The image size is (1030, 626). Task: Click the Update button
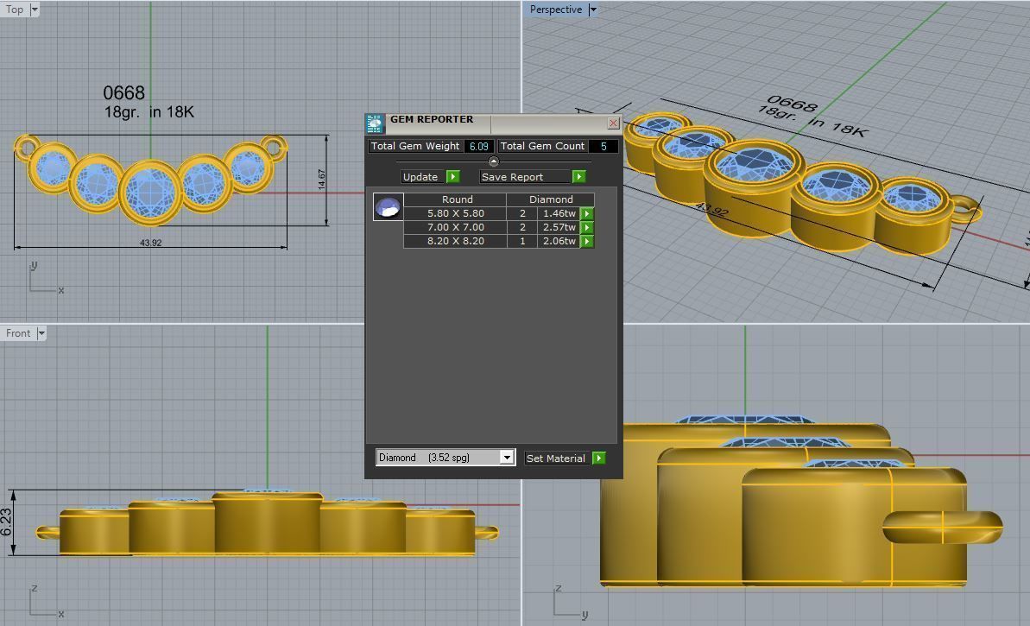[x=420, y=177]
